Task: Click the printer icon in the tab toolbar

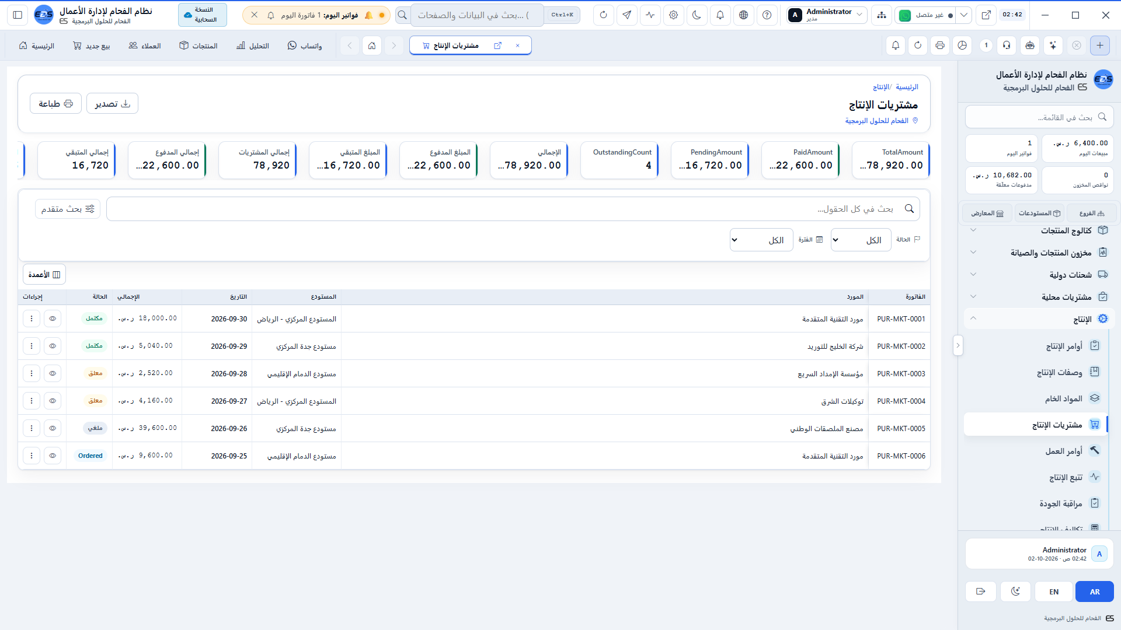Action: click(940, 45)
